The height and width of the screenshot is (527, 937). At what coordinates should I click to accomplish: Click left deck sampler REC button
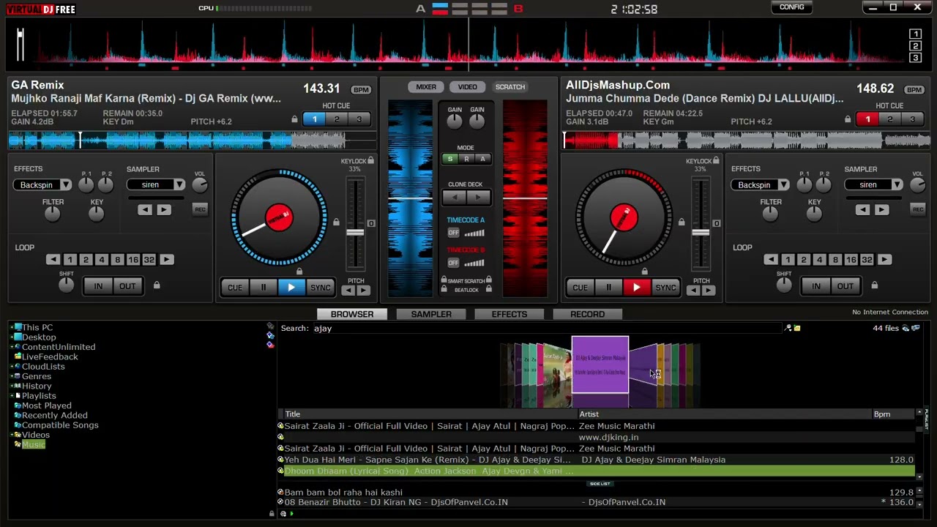pyautogui.click(x=200, y=209)
